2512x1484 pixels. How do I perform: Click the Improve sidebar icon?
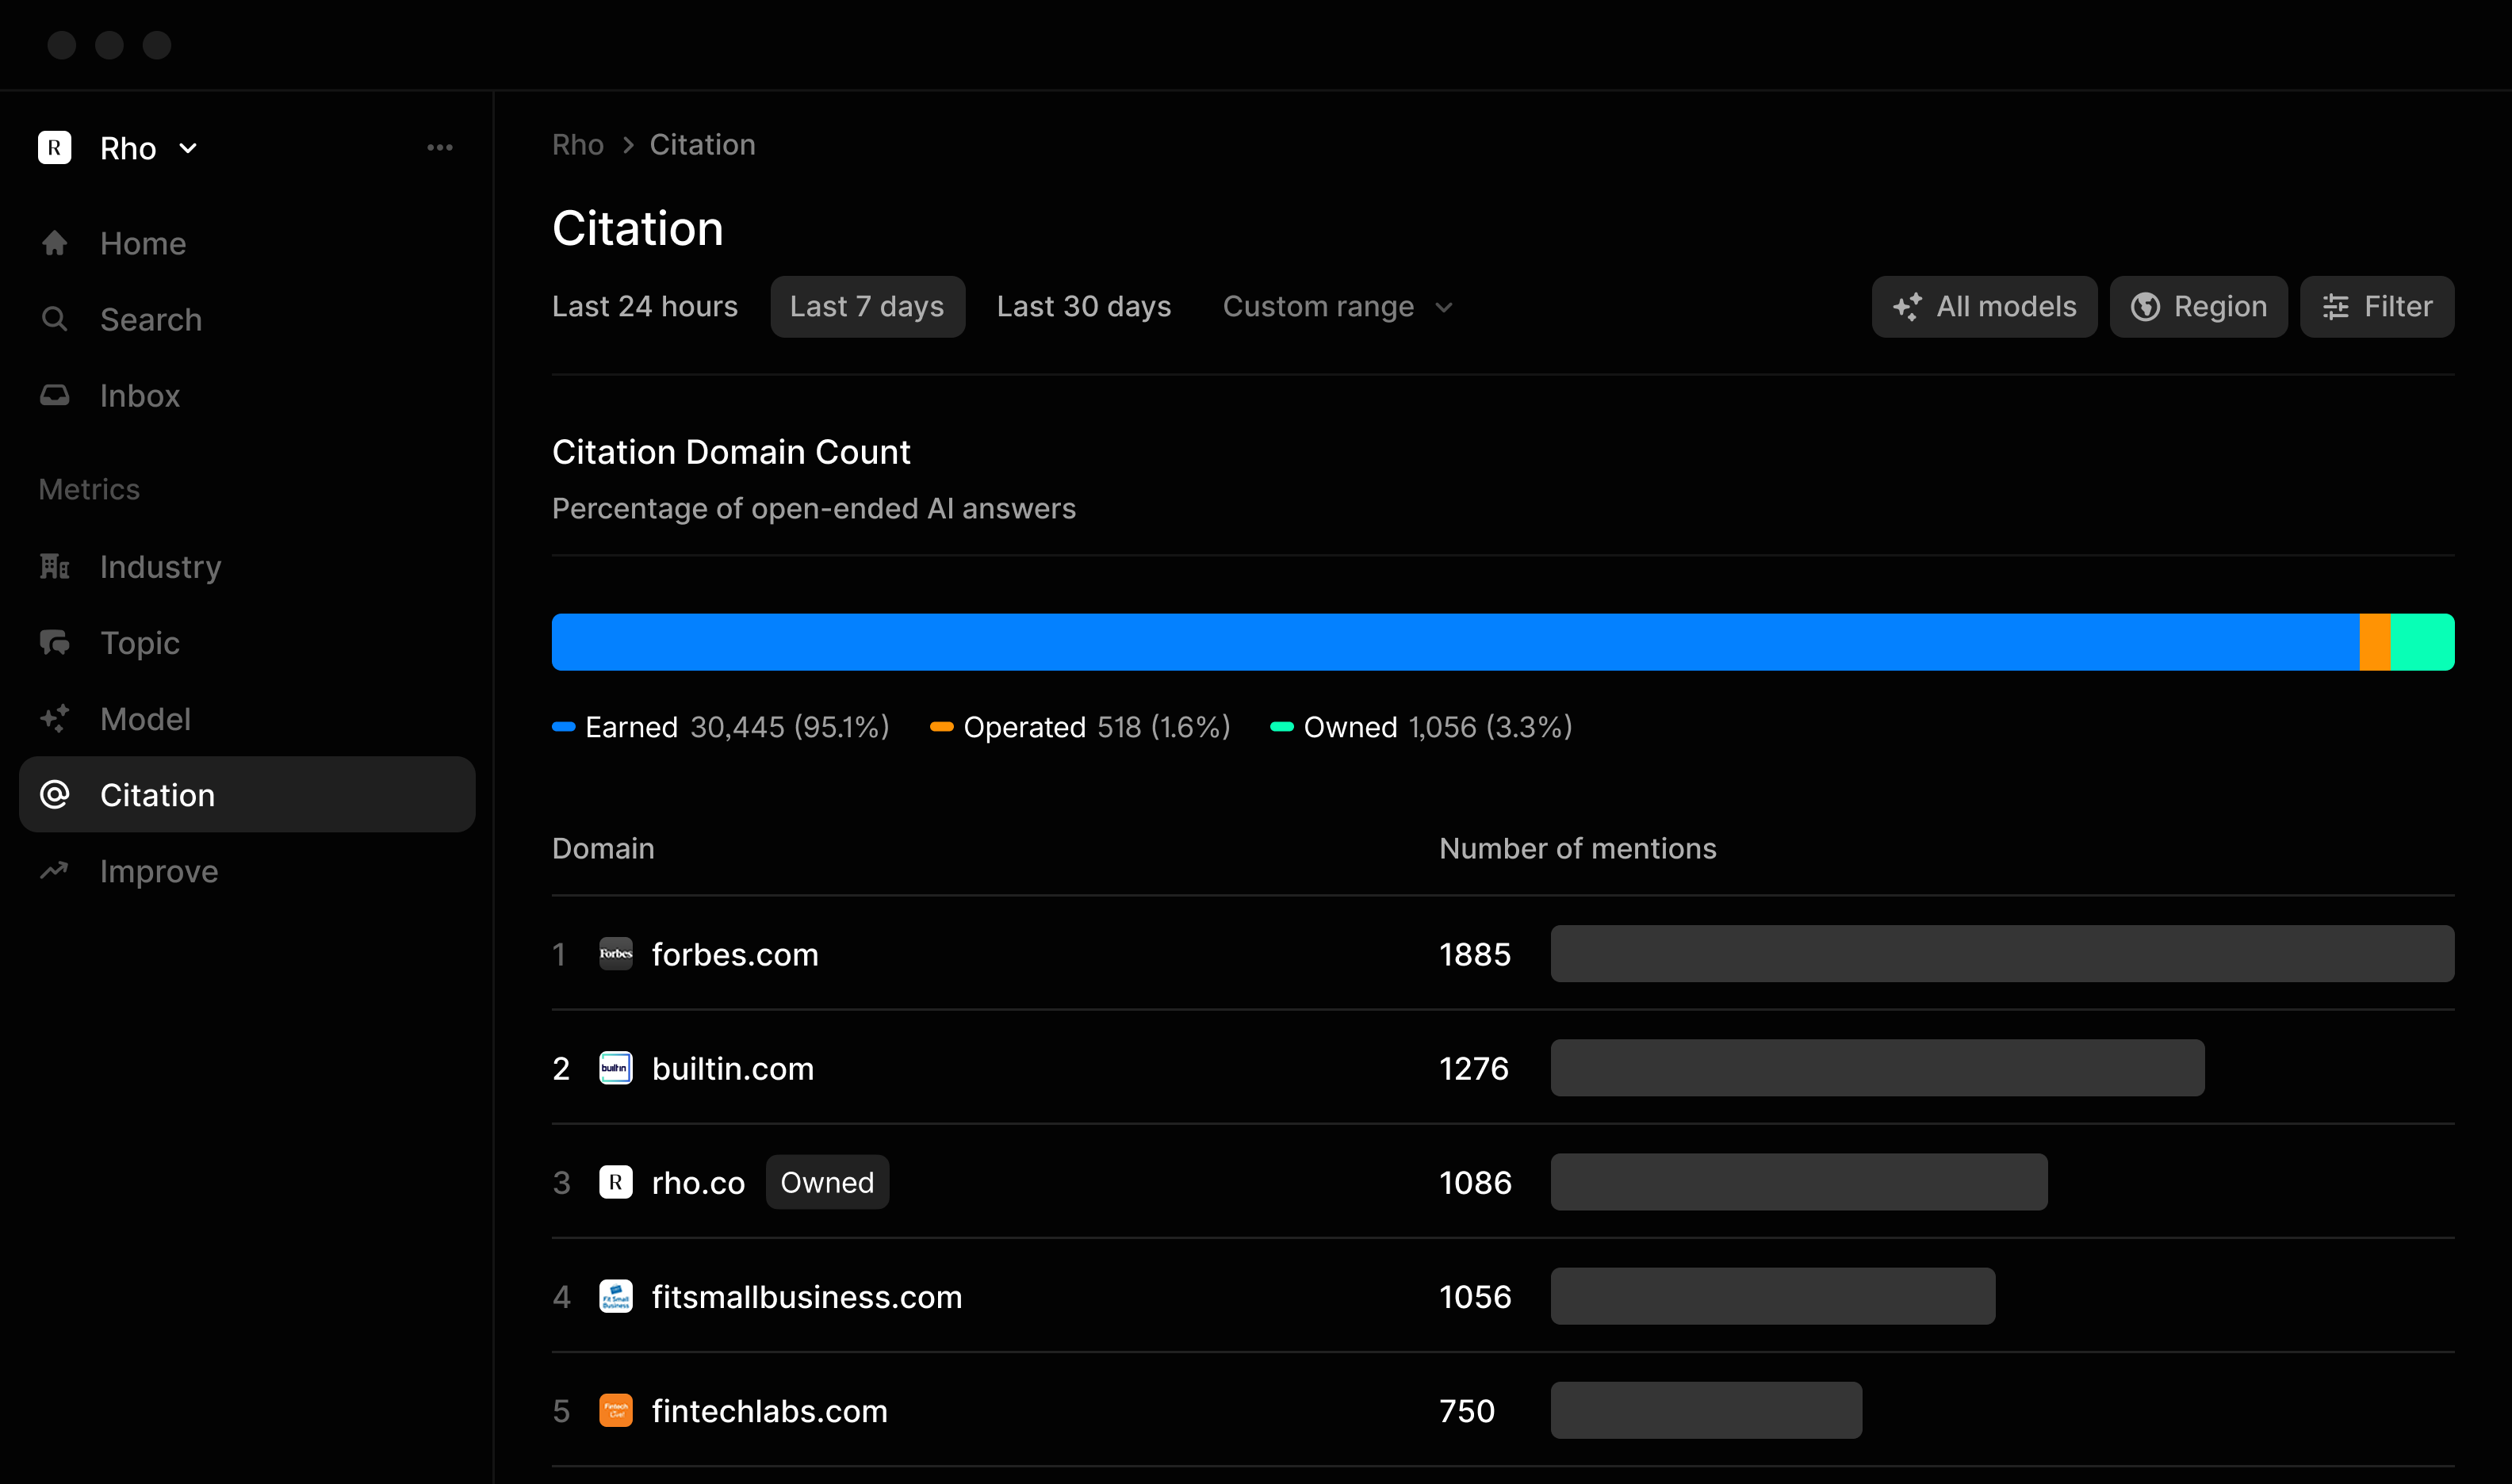[55, 871]
